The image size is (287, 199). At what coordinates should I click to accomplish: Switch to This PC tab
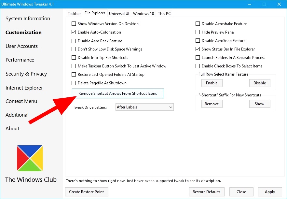(x=164, y=14)
